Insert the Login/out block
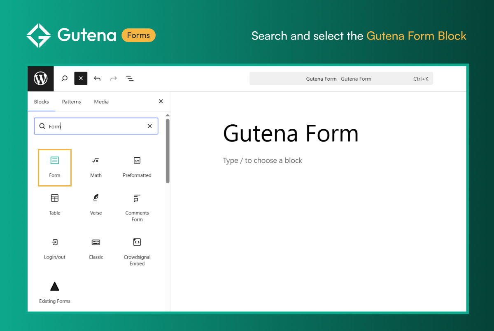Viewport: 494px width, 331px height. click(55, 249)
